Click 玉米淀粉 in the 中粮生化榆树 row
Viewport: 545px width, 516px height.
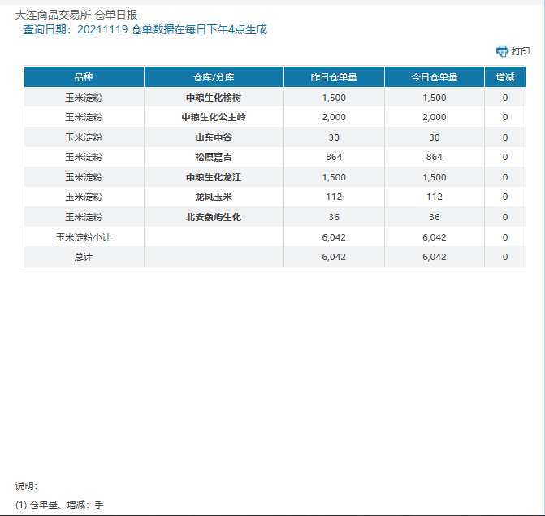tap(84, 98)
